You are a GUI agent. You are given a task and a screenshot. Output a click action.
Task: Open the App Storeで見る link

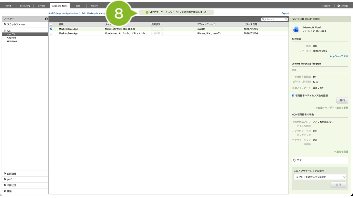coord(339,56)
